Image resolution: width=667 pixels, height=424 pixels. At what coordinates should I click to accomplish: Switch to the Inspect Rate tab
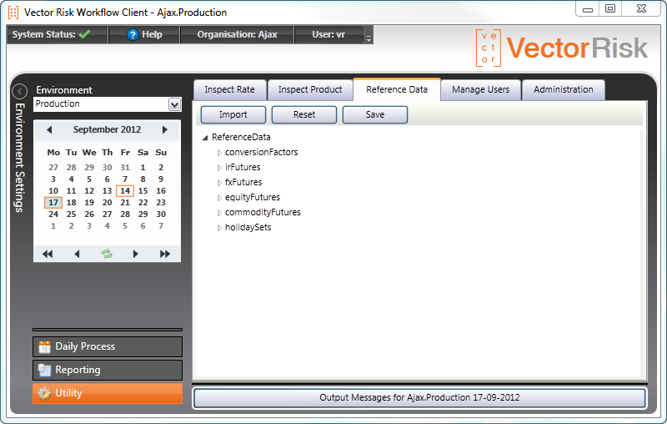coord(230,90)
